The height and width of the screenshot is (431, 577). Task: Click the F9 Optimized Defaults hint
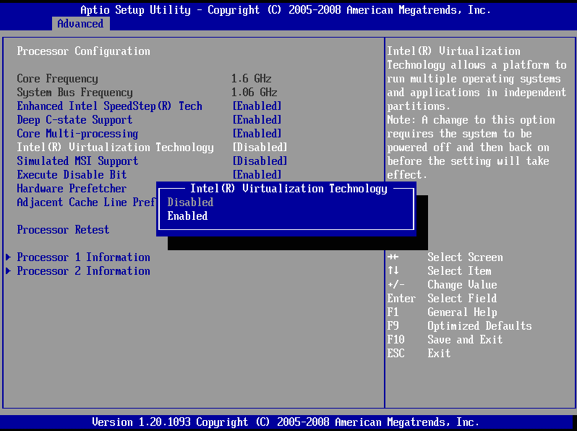(x=460, y=325)
